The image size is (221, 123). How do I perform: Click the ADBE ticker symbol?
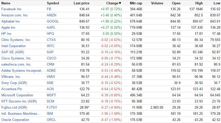[x=51, y=70]
